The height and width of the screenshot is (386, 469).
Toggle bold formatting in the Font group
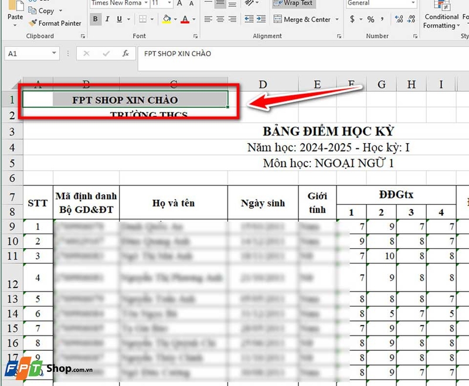pyautogui.click(x=95, y=19)
